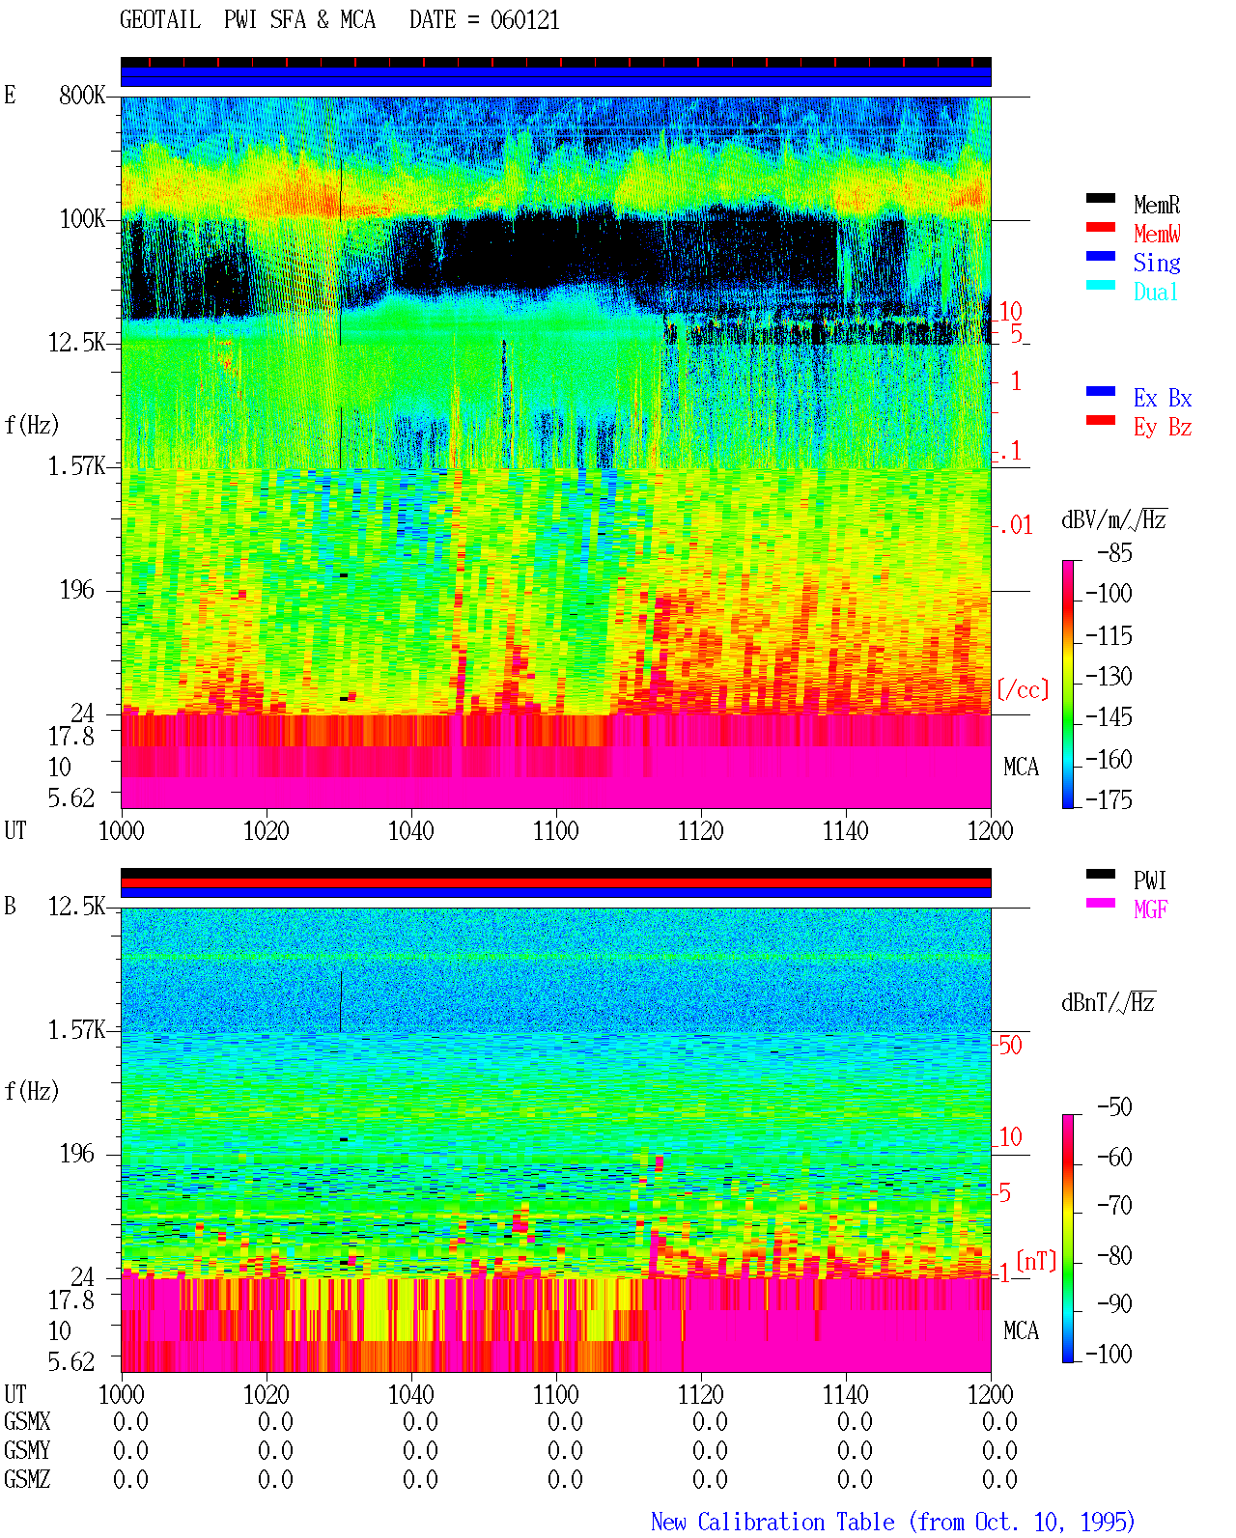
Task: Click the '-60' color scale value
Action: coord(1114,1157)
